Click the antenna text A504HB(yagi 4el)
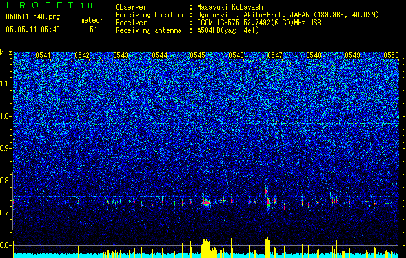406x258 pixels. pyautogui.click(x=228, y=30)
